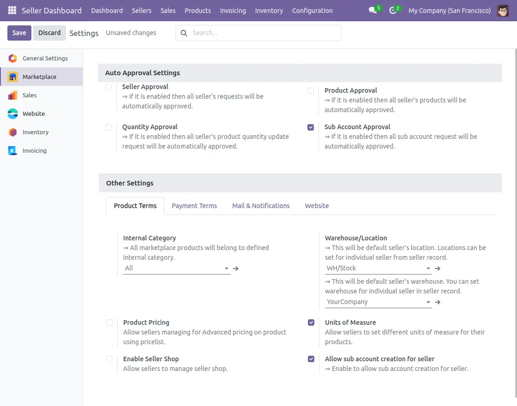Click the Discard button

(x=49, y=33)
